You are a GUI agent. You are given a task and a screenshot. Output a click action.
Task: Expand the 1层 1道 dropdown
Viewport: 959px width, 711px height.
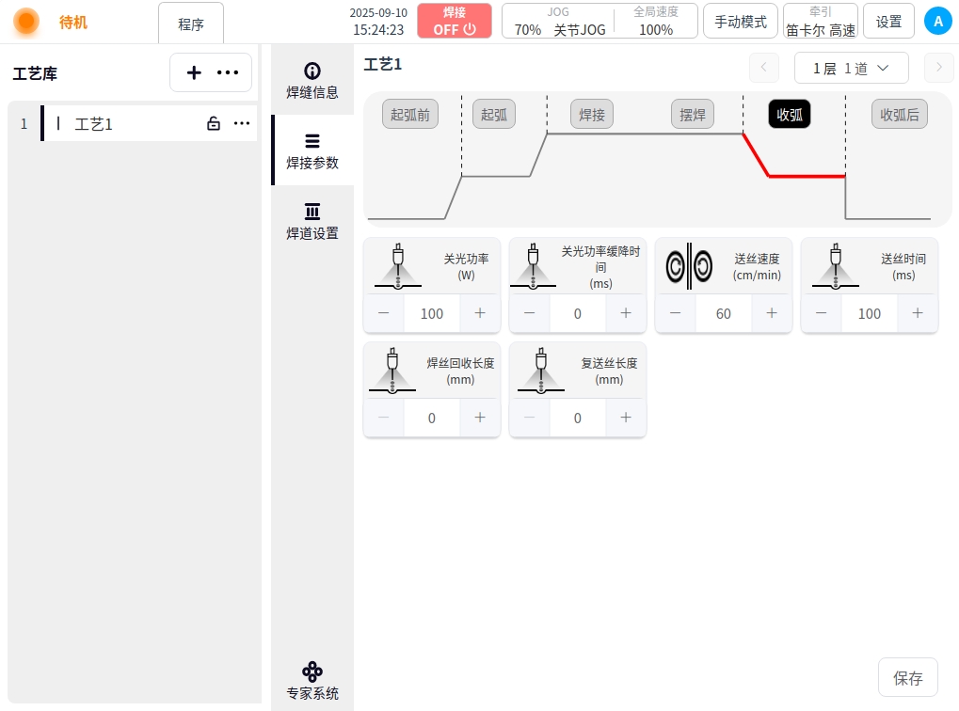(851, 68)
